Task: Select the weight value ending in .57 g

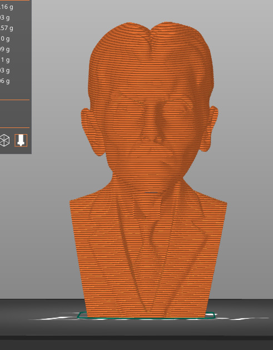Action: coord(6,28)
